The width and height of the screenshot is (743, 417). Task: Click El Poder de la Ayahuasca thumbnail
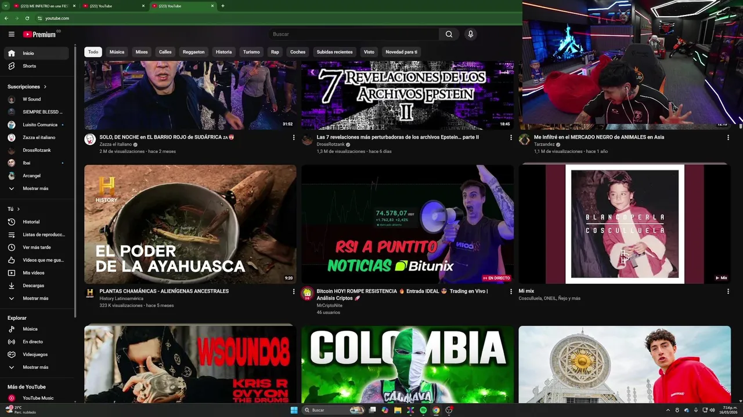click(x=190, y=224)
